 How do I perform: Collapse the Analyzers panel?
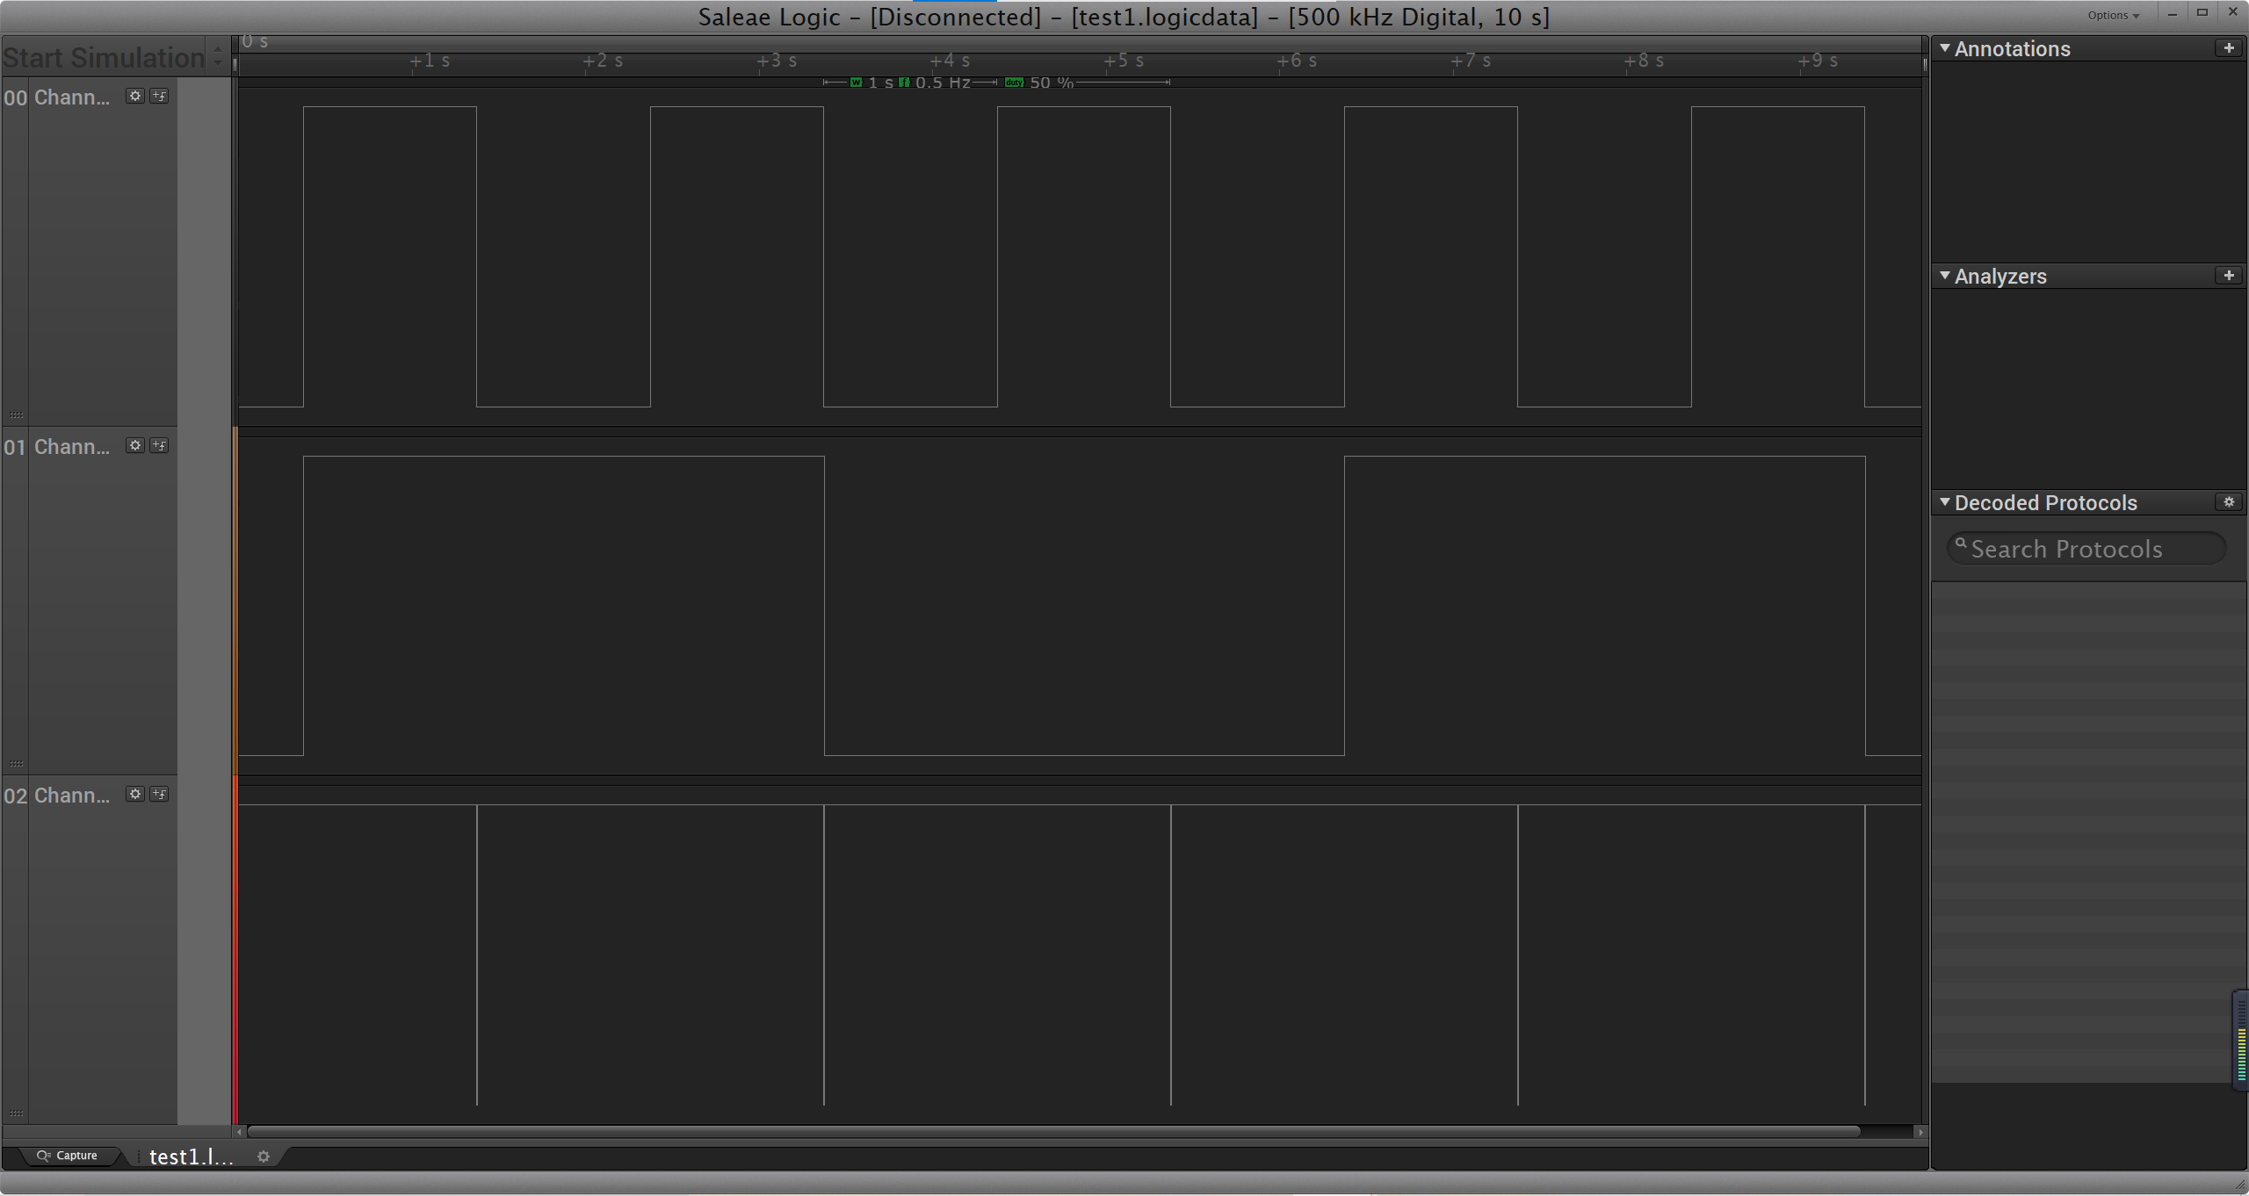tap(1945, 276)
